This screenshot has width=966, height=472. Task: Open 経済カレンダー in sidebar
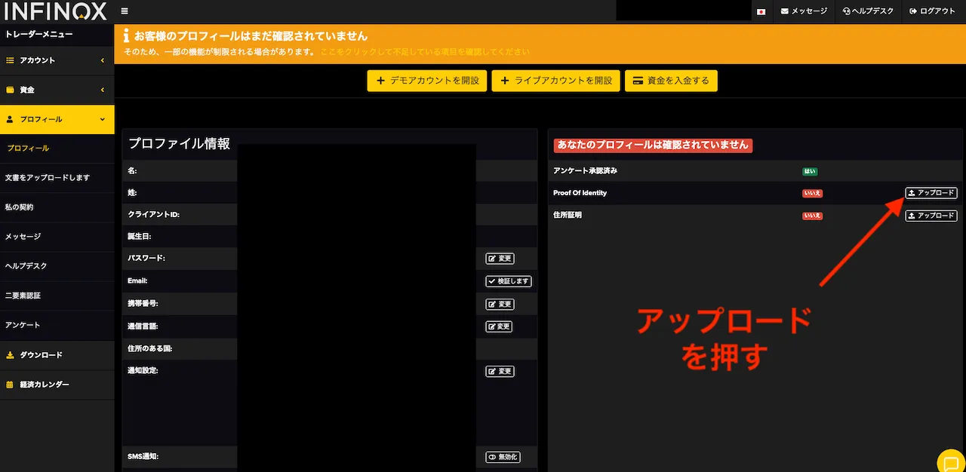(57, 385)
